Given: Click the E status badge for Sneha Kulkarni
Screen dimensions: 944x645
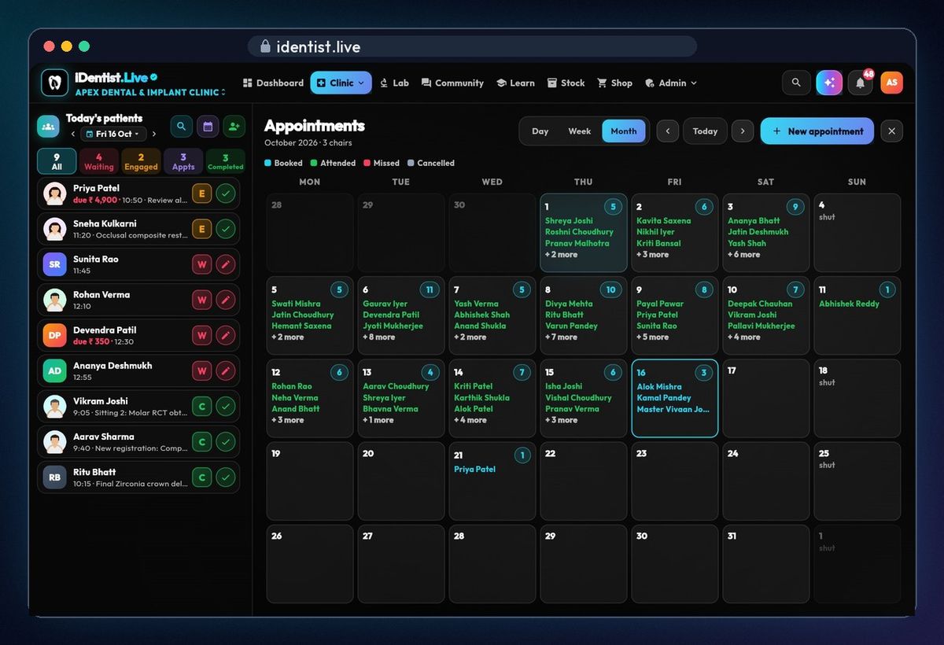Looking at the screenshot, I should [x=201, y=229].
